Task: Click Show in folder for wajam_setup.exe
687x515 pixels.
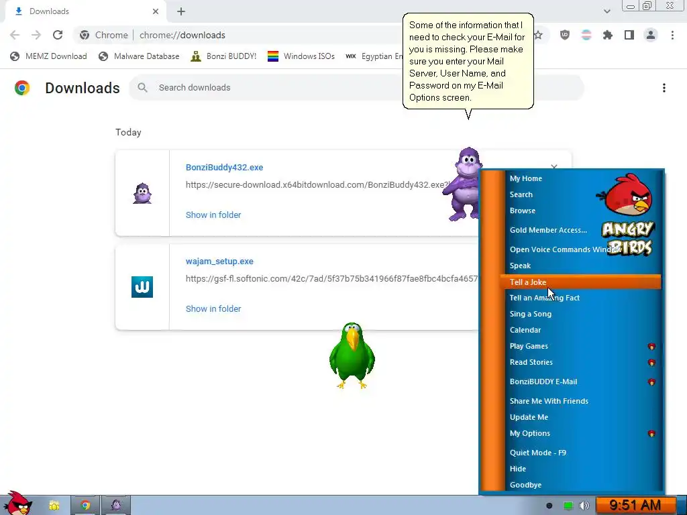Action: 213,308
